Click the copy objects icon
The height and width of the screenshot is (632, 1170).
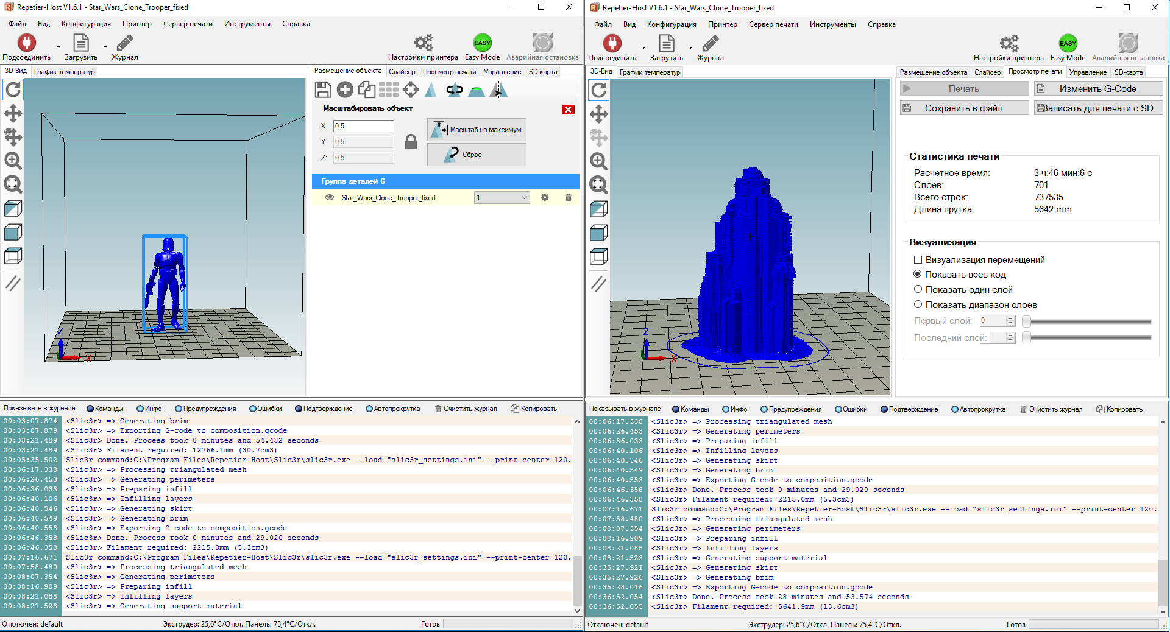point(367,90)
